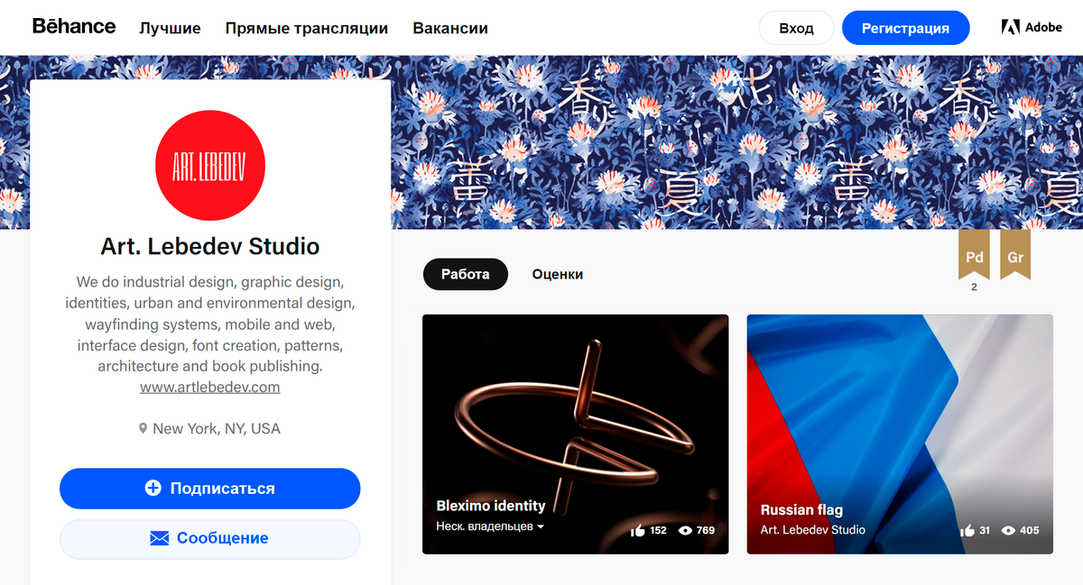The width and height of the screenshot is (1083, 585).
Task: Go to Вакансии in the navigation
Action: [450, 28]
